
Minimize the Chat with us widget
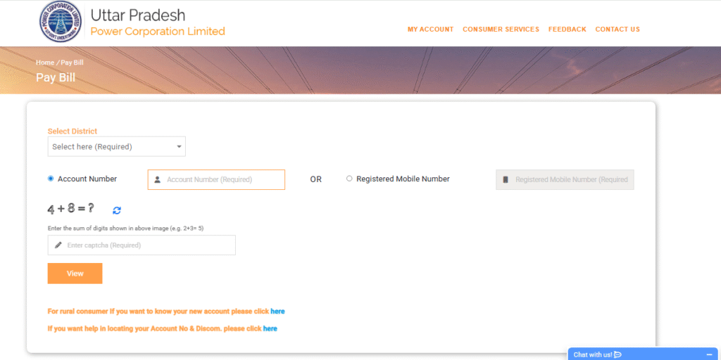(x=709, y=354)
